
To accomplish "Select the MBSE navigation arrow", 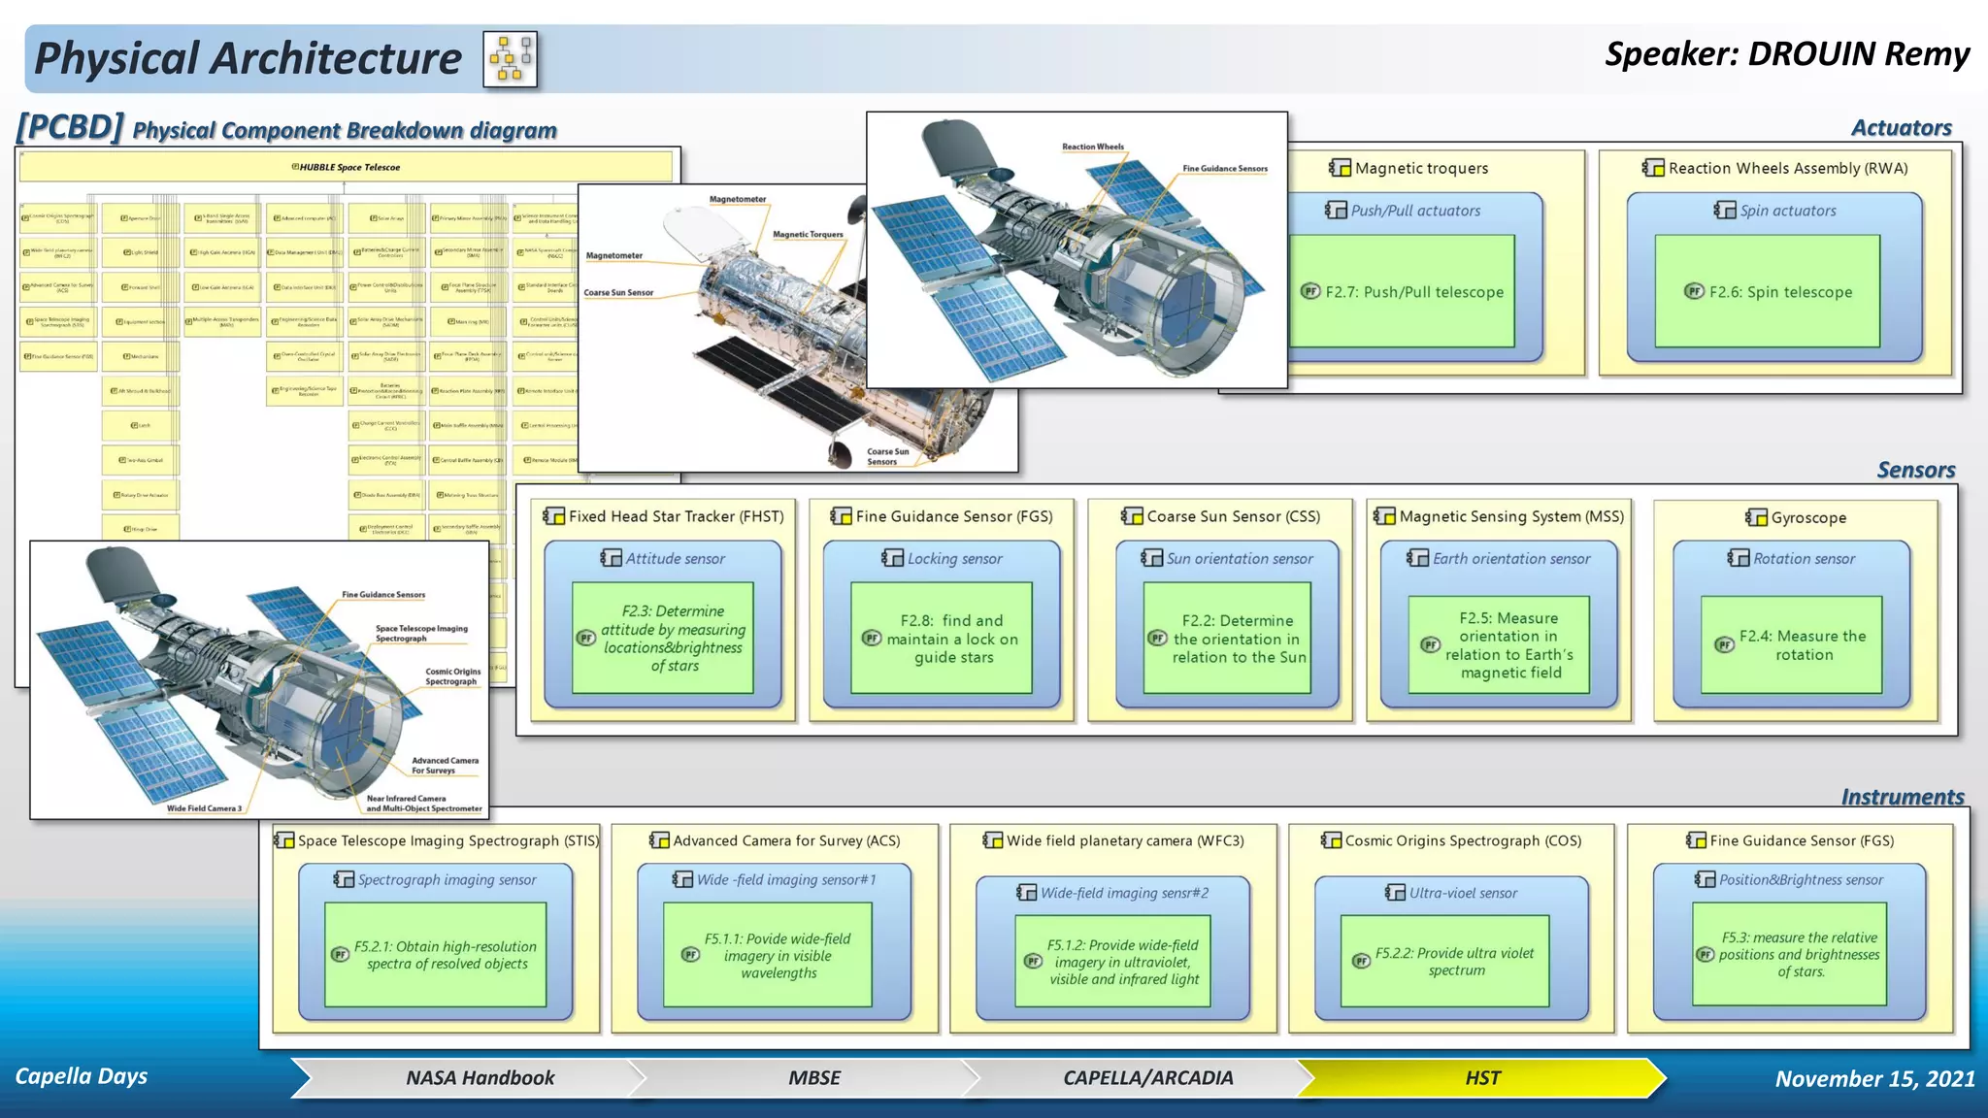I will [x=813, y=1077].
